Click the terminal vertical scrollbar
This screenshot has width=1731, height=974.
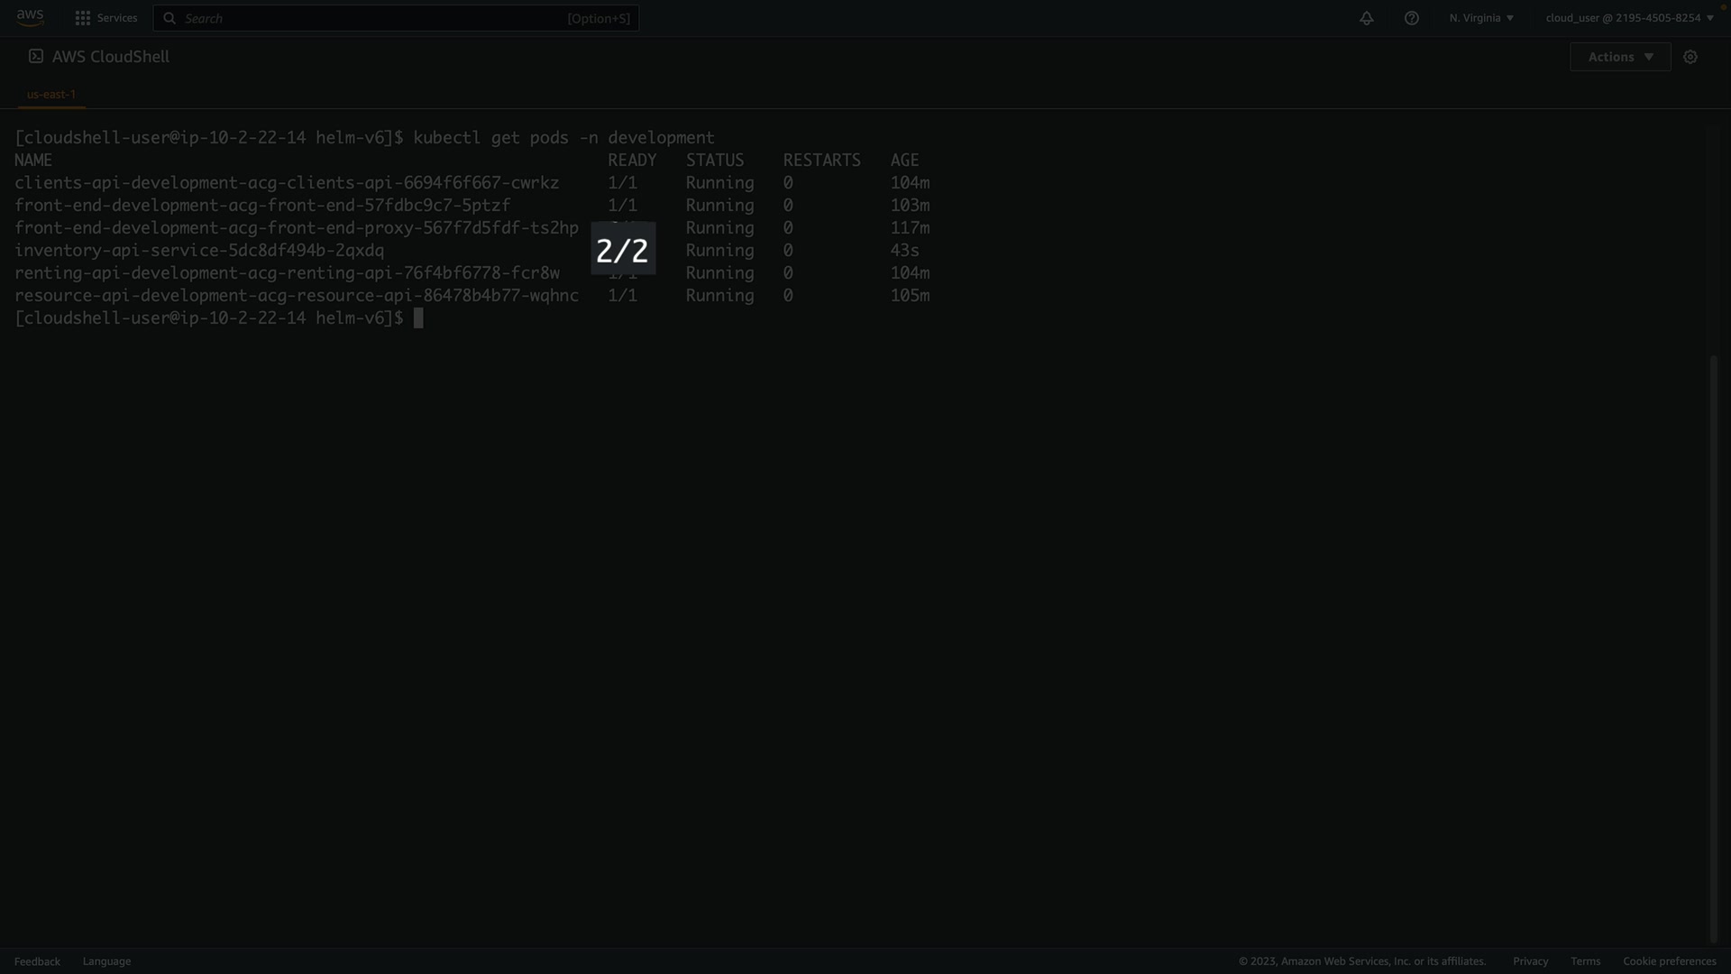point(1714,649)
